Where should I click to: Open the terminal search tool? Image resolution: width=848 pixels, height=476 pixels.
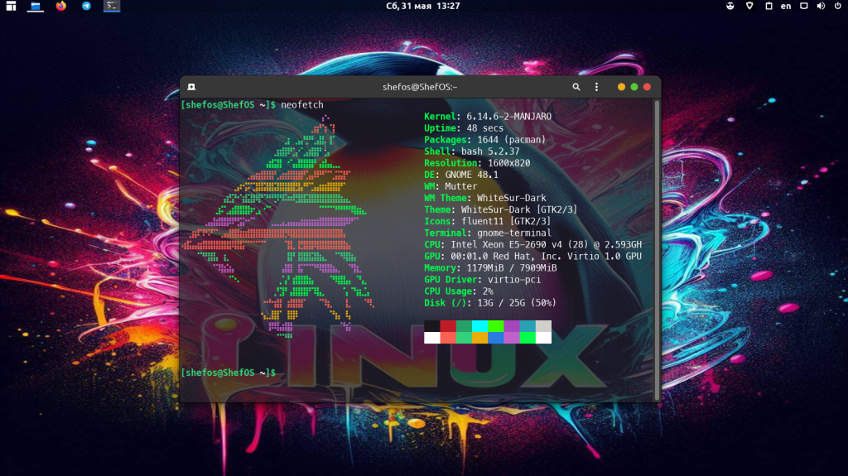pyautogui.click(x=576, y=87)
